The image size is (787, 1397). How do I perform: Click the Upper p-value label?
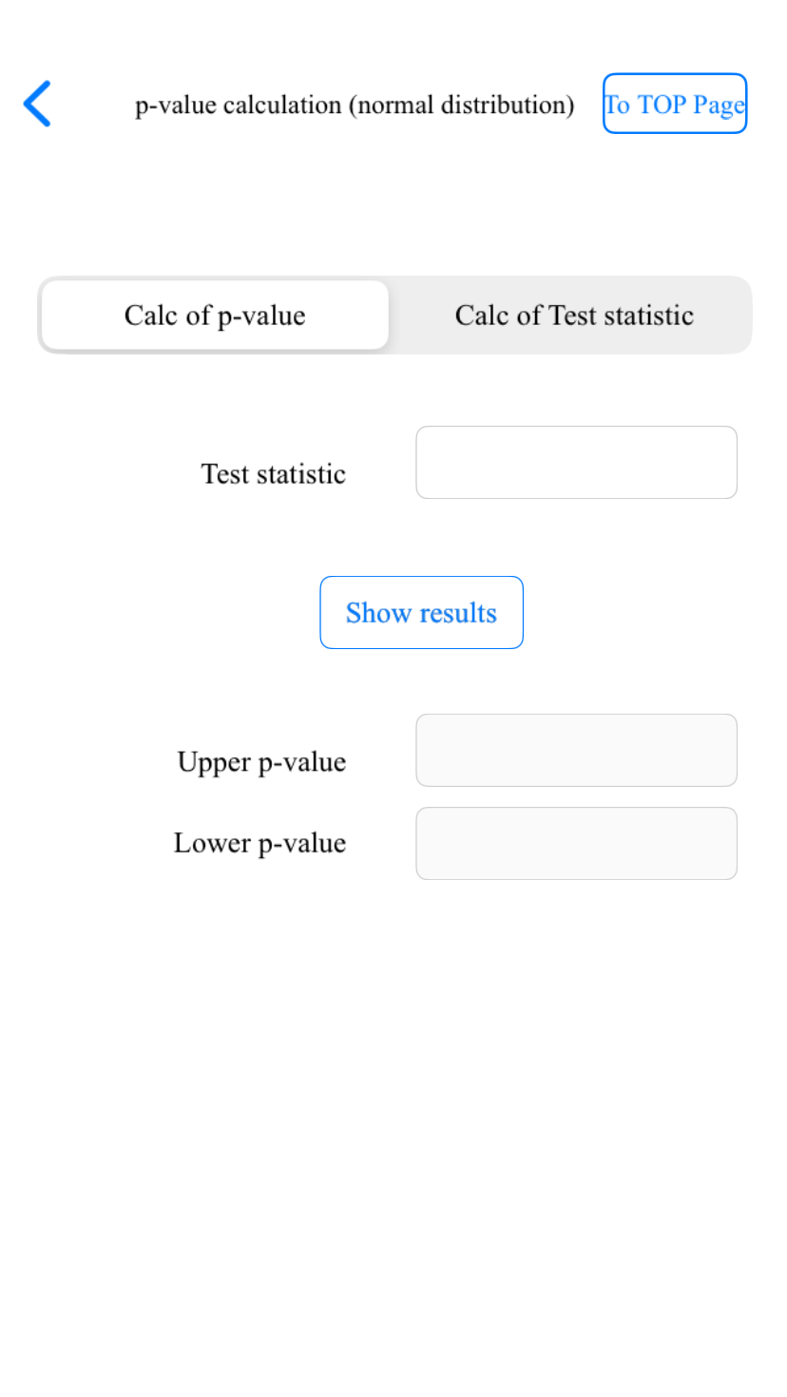(261, 762)
